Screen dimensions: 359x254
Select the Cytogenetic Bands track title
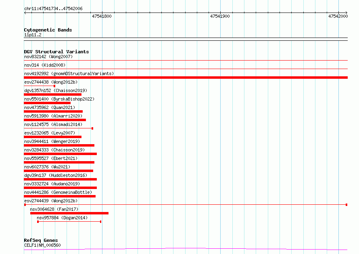pyautogui.click(x=48, y=30)
